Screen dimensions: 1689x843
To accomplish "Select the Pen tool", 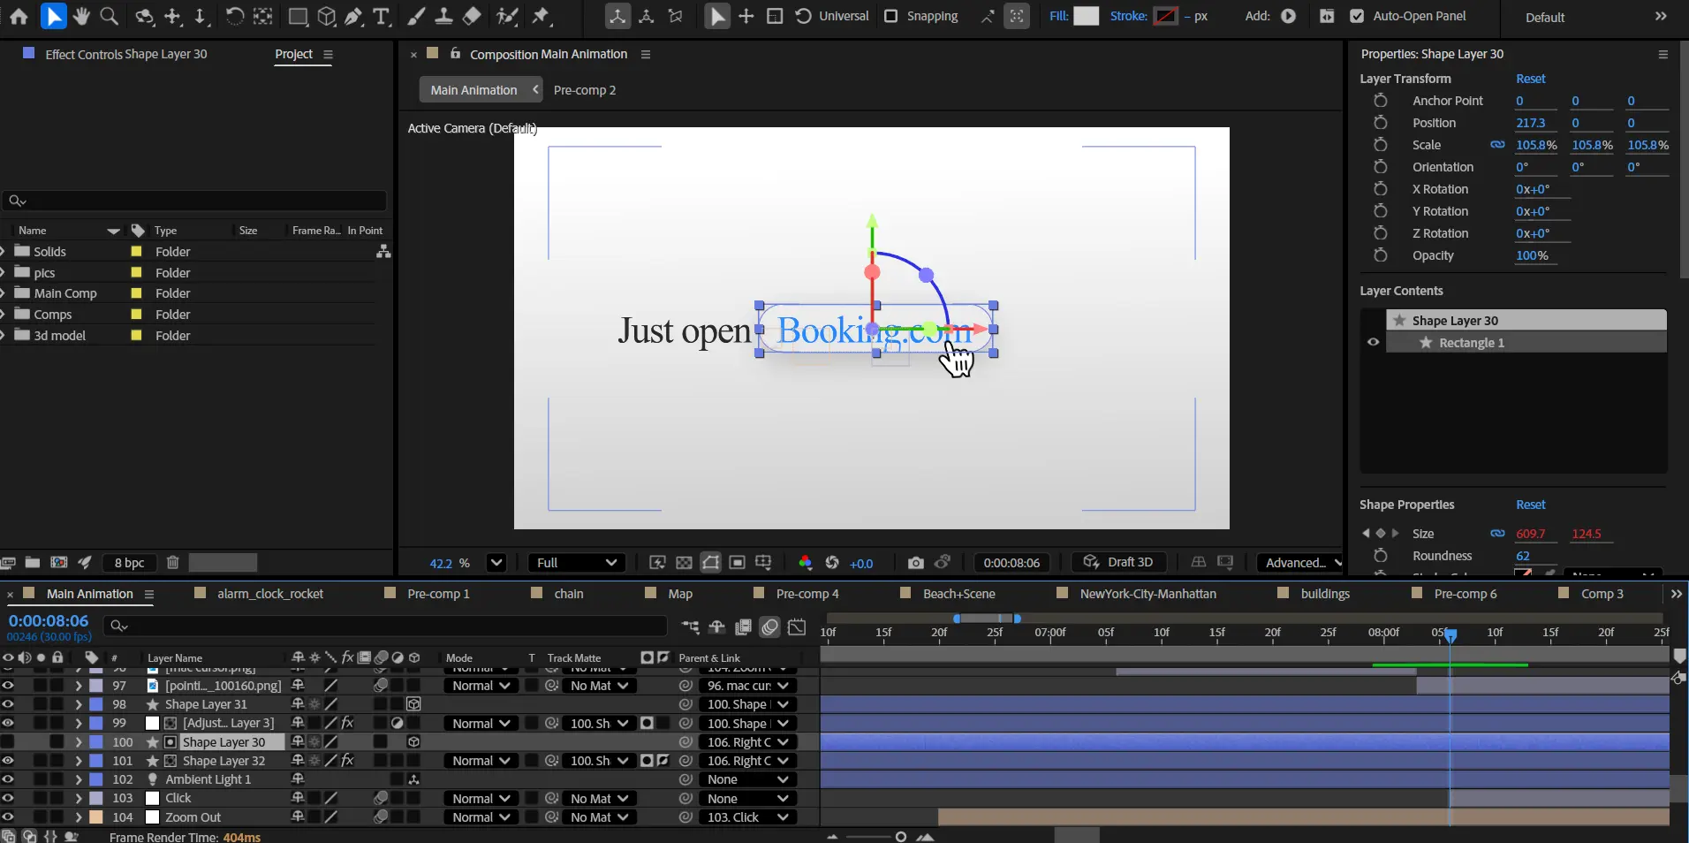I will (x=353, y=16).
